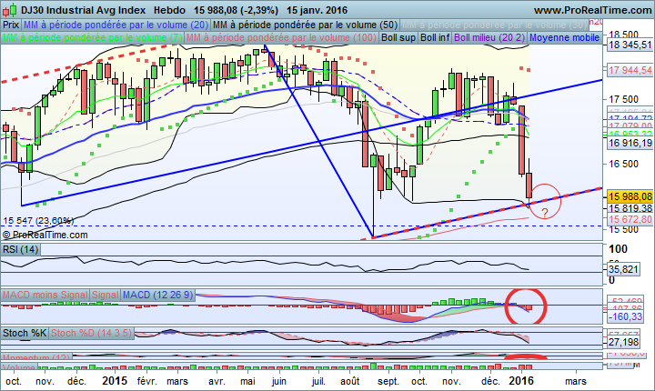Click the Boll milieu (20 2) label

pyautogui.click(x=489, y=37)
